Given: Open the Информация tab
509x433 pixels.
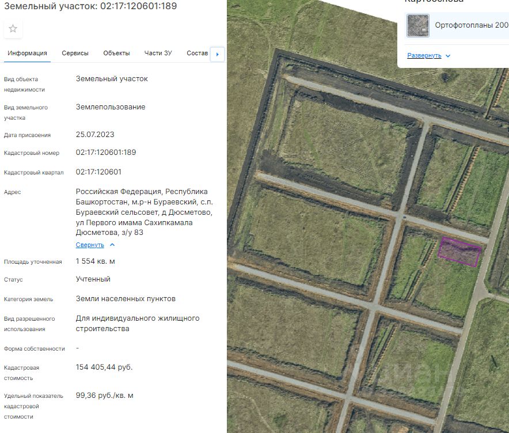Looking at the screenshot, I should [27, 53].
